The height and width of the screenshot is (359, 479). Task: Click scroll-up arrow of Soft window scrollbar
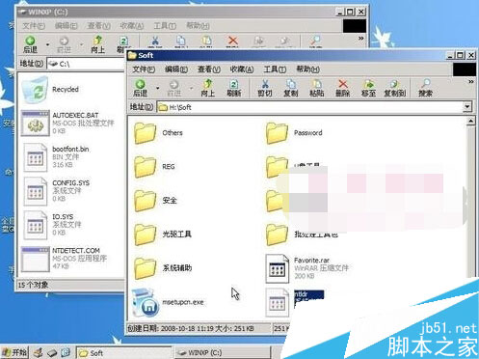point(470,122)
